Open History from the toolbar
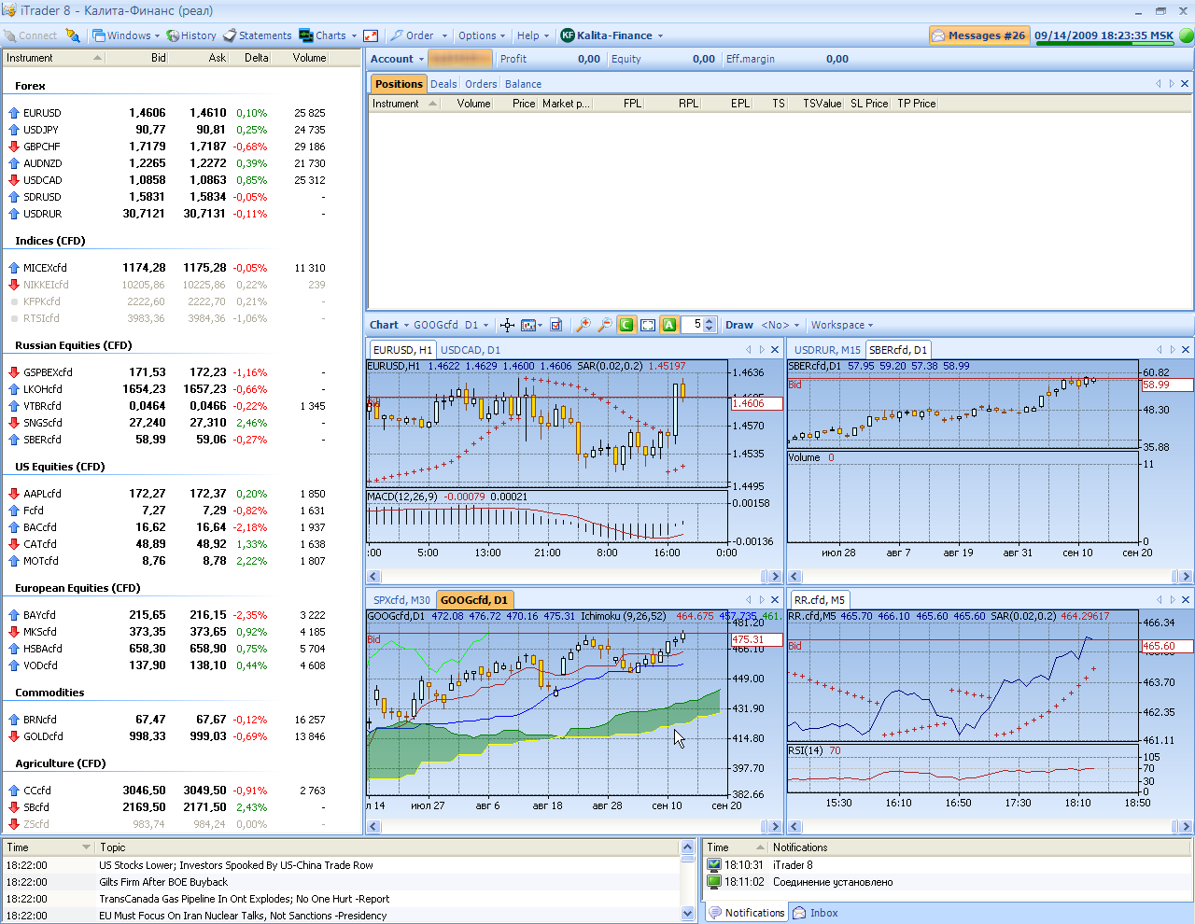 191,35
